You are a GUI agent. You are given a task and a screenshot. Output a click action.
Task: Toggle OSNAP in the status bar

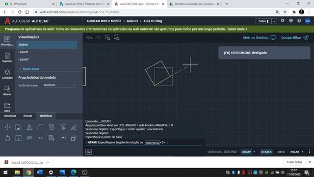[246, 152]
